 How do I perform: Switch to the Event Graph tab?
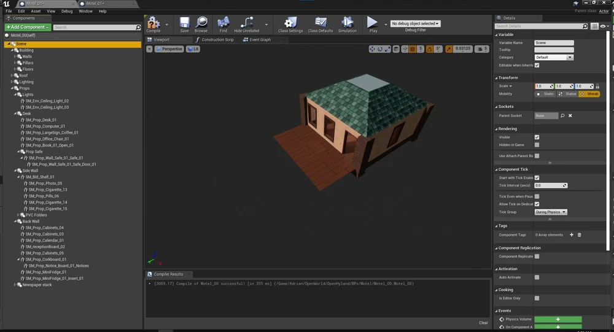pyautogui.click(x=259, y=40)
